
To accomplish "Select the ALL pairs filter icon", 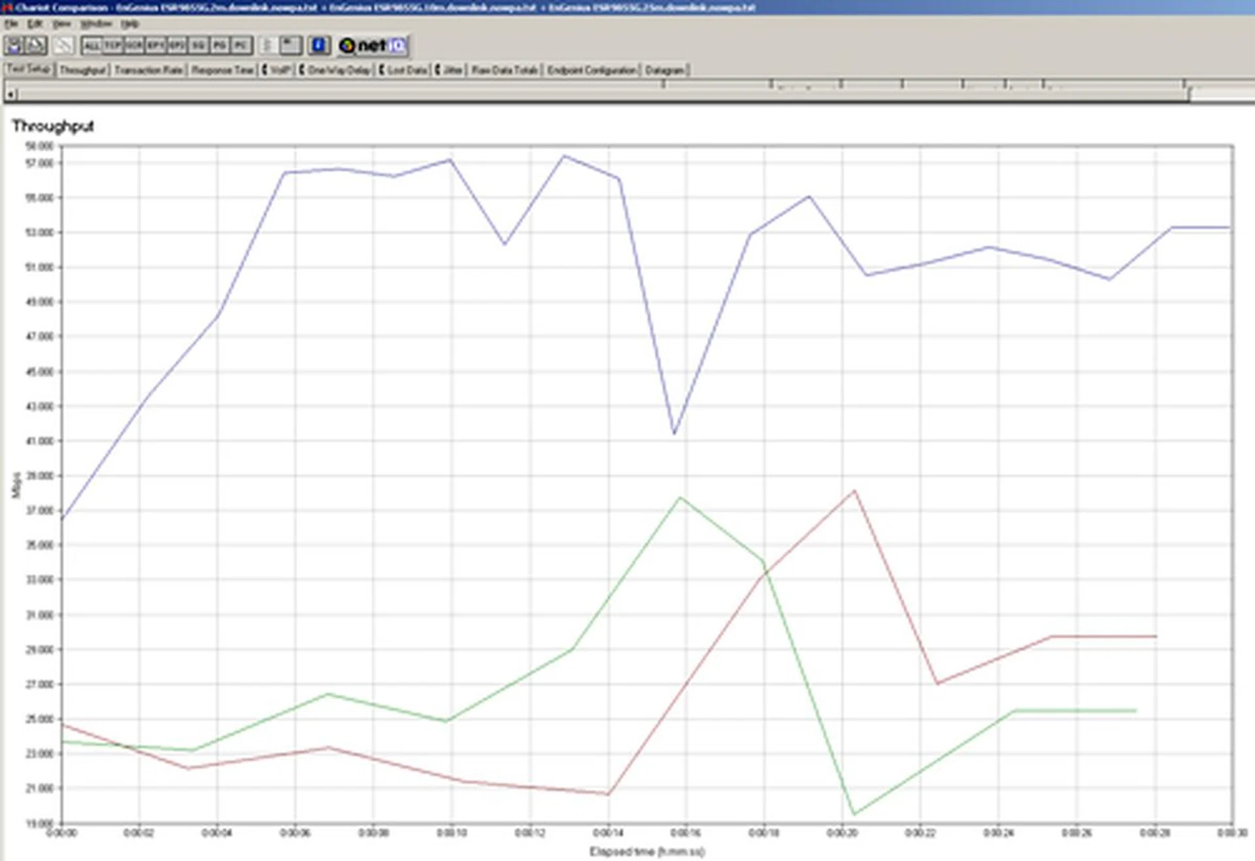I will [93, 46].
